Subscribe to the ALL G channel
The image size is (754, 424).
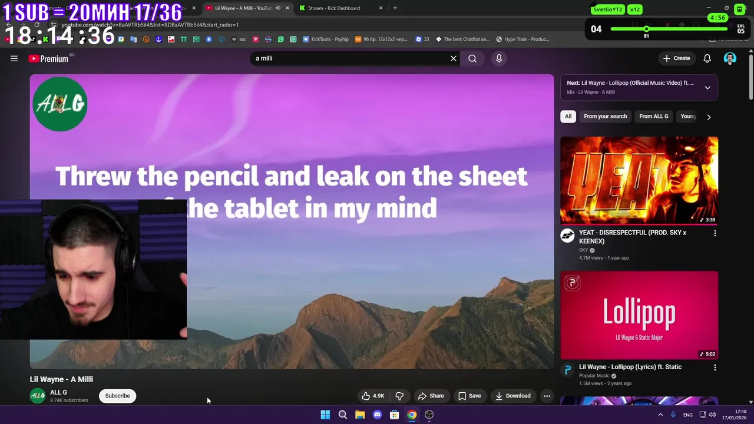[x=117, y=396]
